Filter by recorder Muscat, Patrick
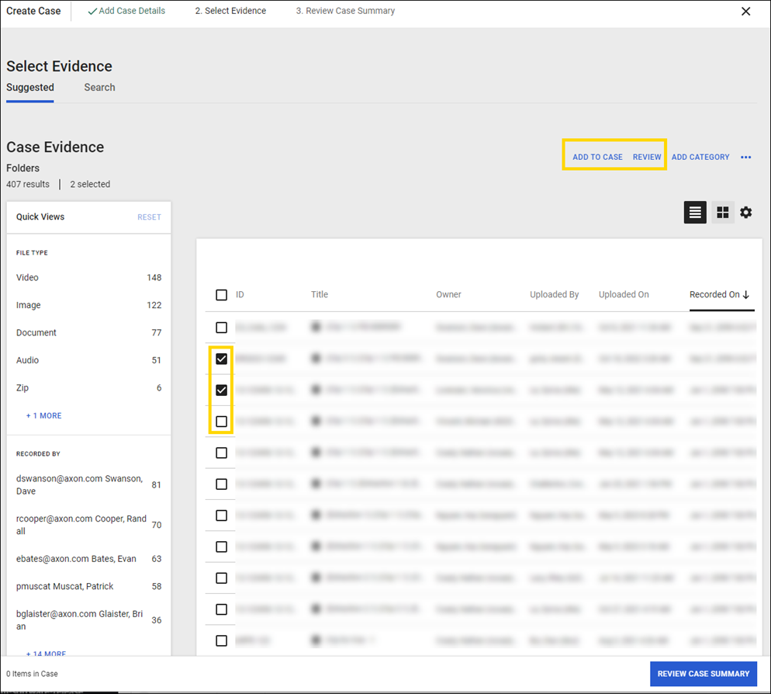771x694 pixels. coord(65,587)
